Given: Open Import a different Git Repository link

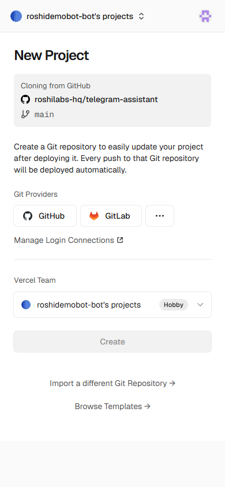Looking at the screenshot, I should [x=112, y=383].
